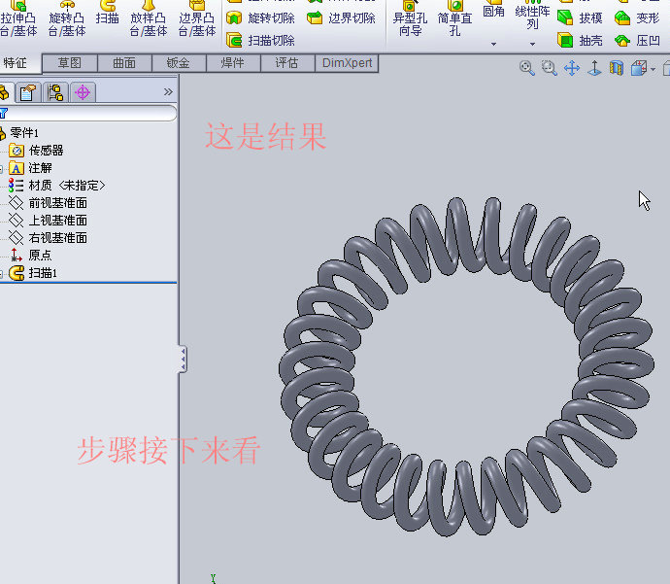670x584 pixels.
Task: Switch to the 评估 (Evaluate) tab
Action: [x=287, y=63]
